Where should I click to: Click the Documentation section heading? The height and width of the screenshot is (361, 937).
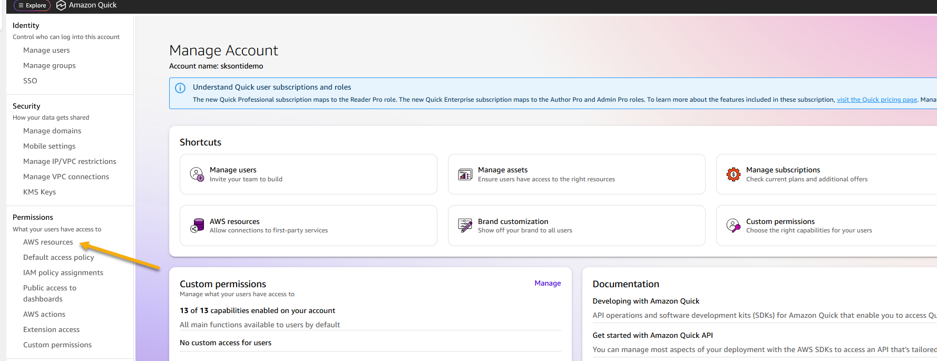click(x=626, y=285)
